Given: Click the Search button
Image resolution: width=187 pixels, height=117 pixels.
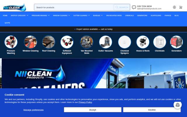Looking at the screenshot, I should [122, 7].
